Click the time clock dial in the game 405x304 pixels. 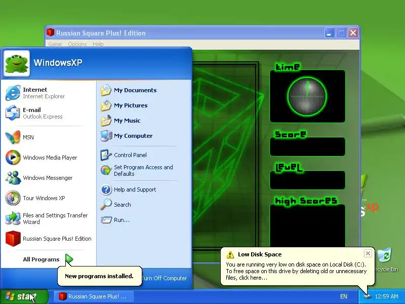pos(307,96)
